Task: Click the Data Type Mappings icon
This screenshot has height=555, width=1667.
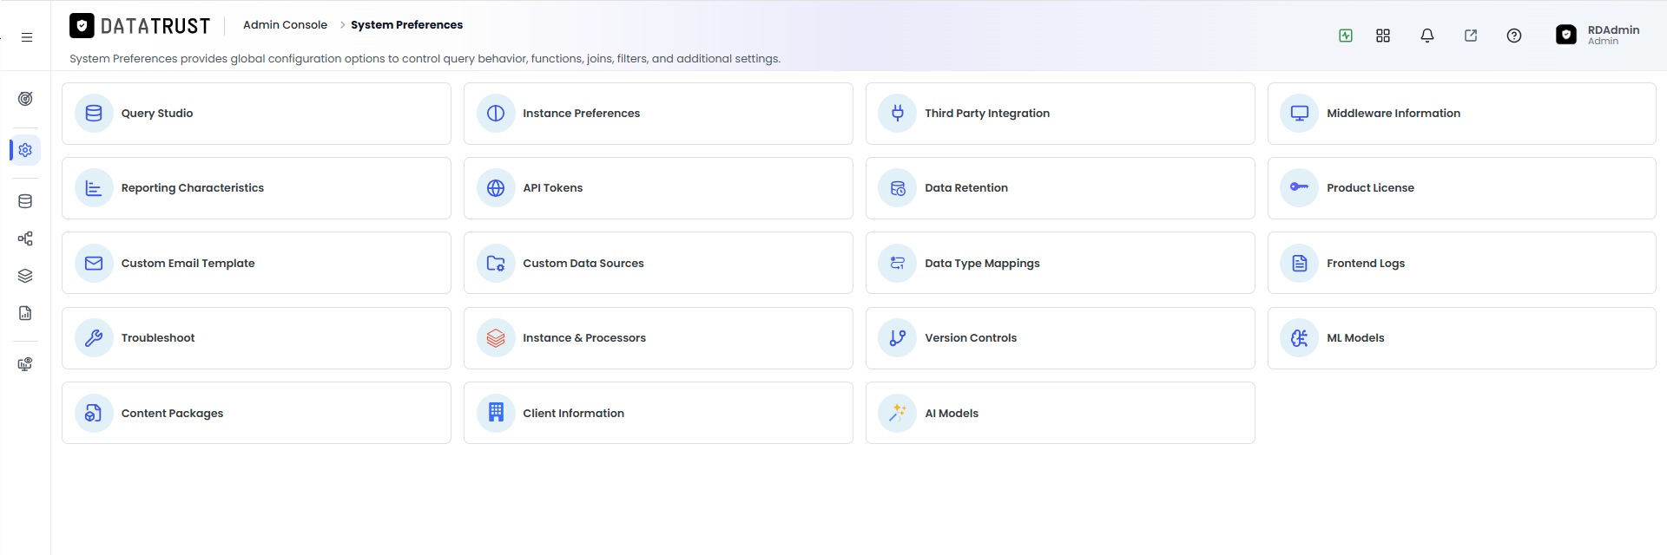Action: [898, 264]
